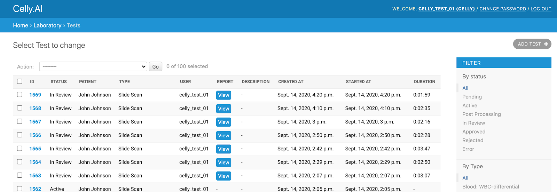
Task: Open the Action dropdown
Action: (93, 66)
